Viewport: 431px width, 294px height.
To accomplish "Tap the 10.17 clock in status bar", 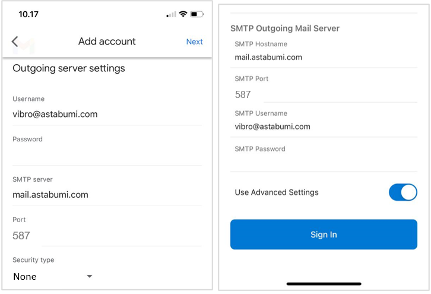I will click(x=28, y=14).
